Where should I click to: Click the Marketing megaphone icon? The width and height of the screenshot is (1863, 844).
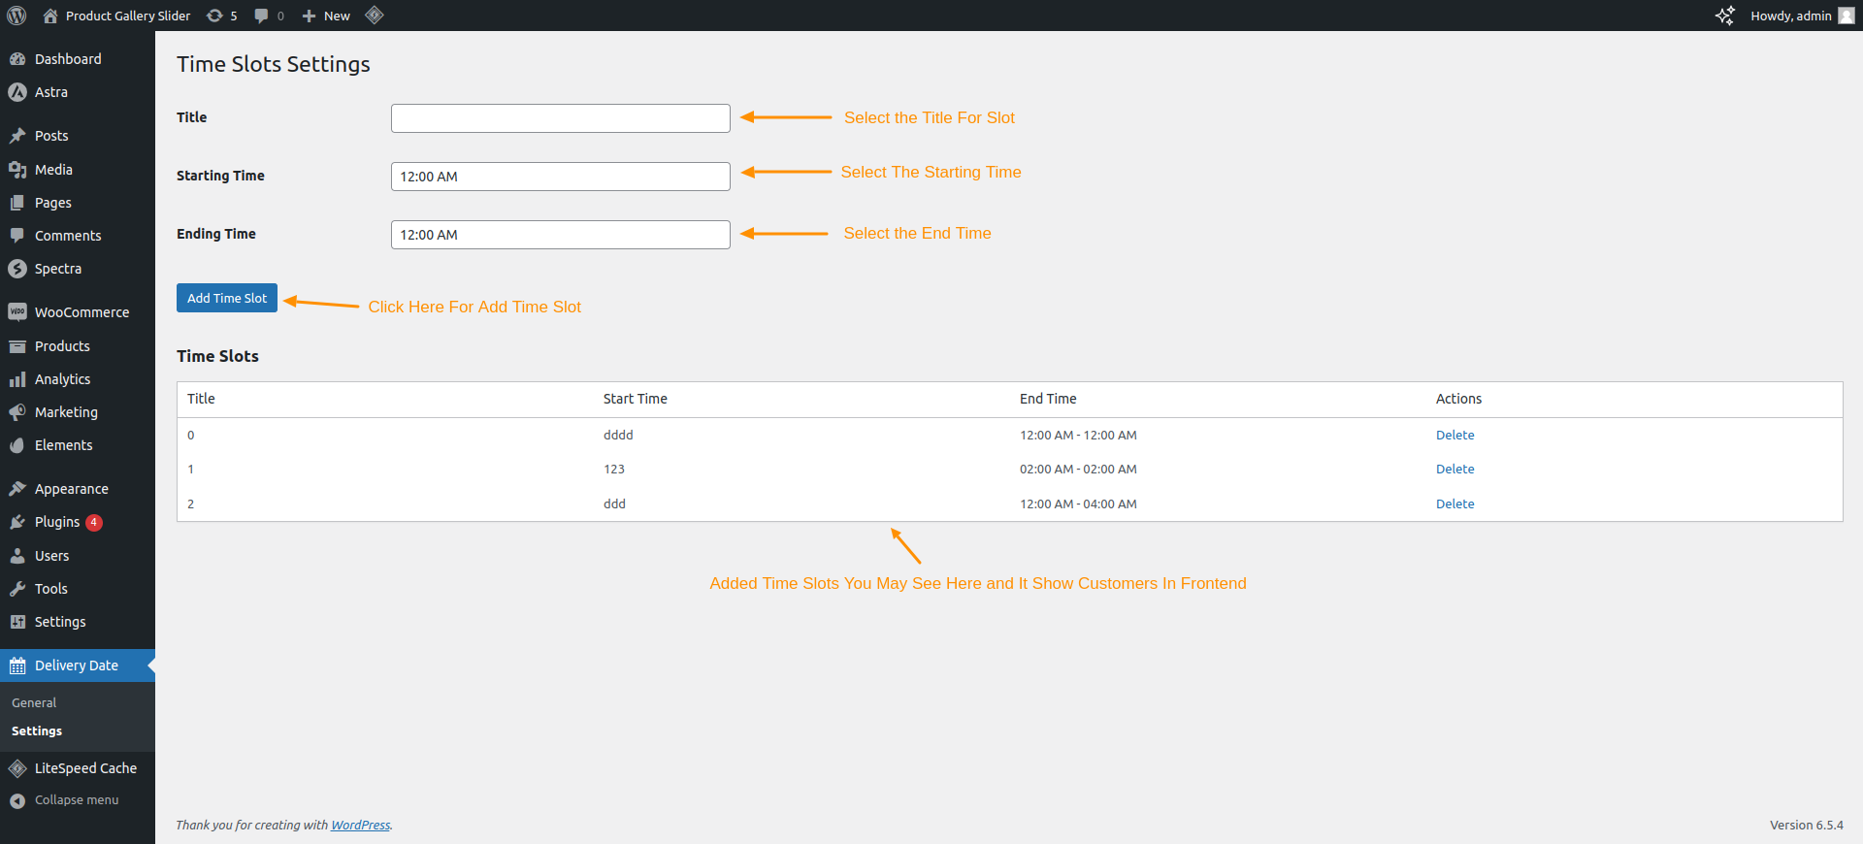pos(17,412)
